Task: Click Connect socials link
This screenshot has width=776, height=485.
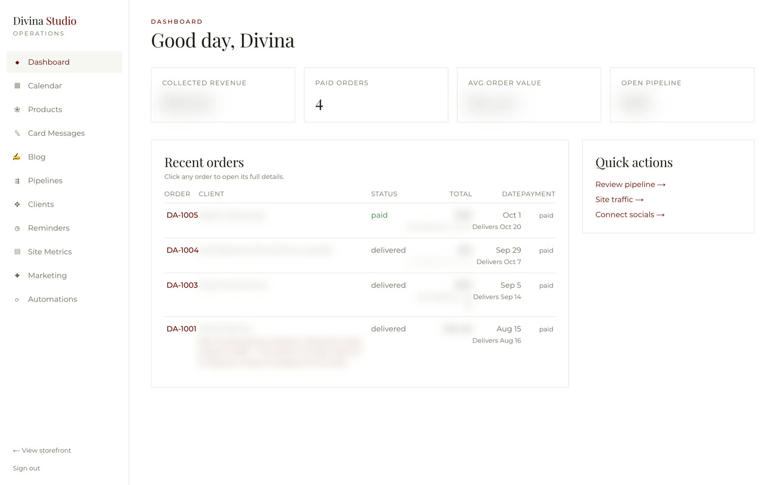Action: [x=630, y=215]
